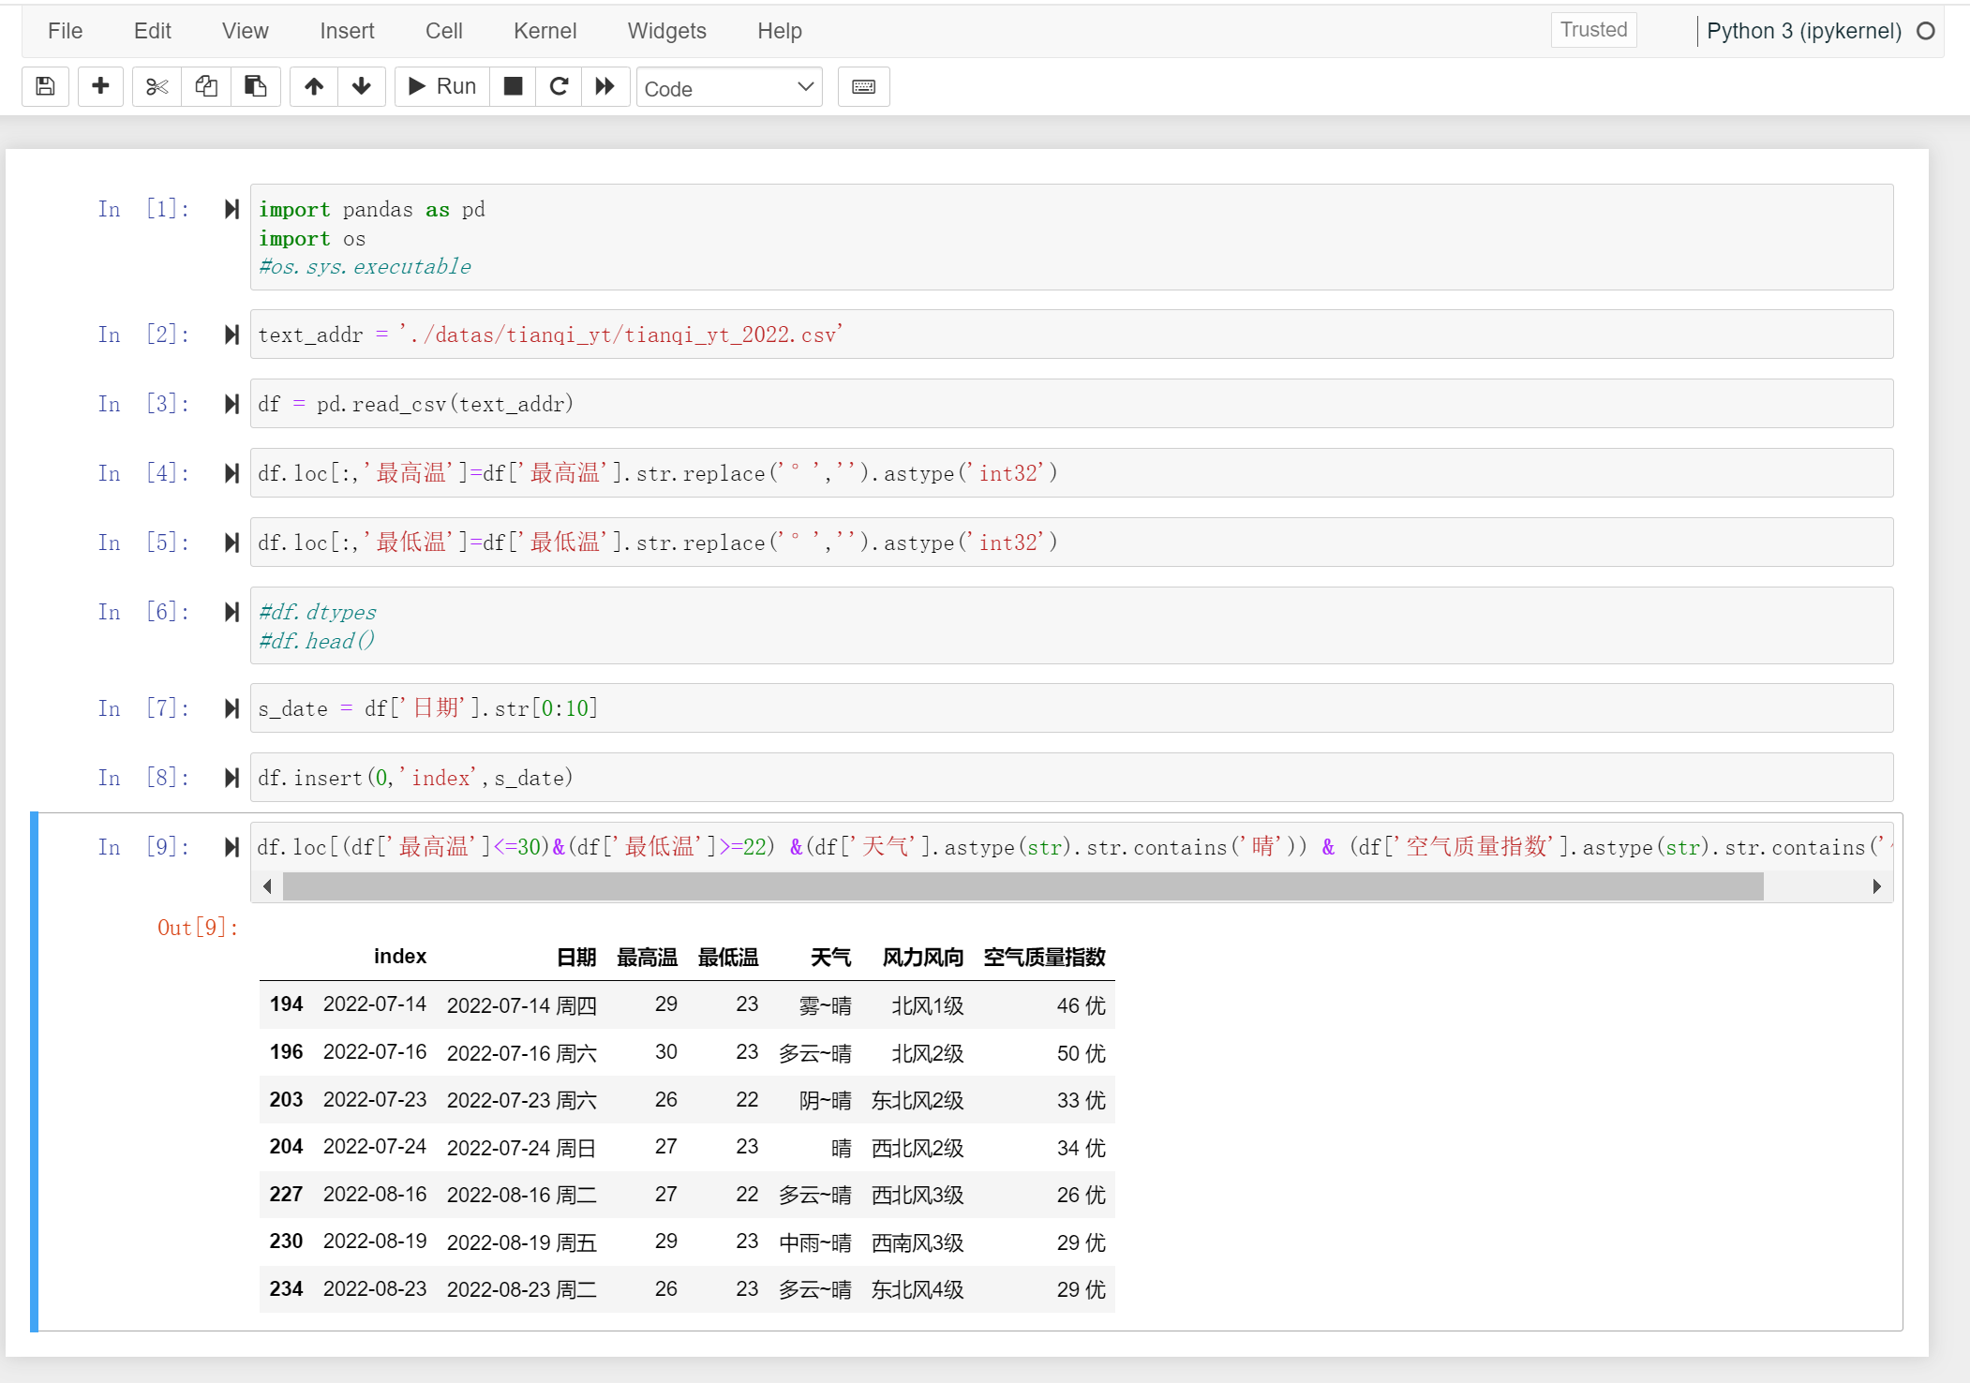
Task: Open the Code cell type dropdown
Action: pyautogui.click(x=728, y=88)
